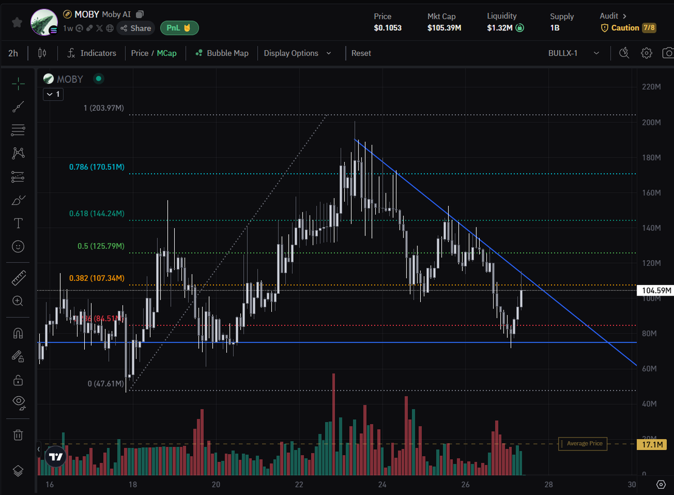This screenshot has height=495, width=674.
Task: Select the crosshair cursor tool
Action: click(18, 84)
